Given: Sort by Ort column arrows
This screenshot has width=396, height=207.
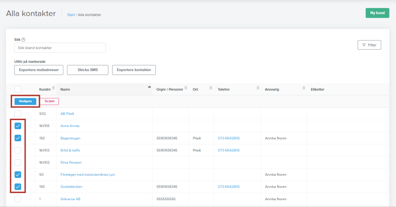Looking at the screenshot, I should (x=211, y=88).
